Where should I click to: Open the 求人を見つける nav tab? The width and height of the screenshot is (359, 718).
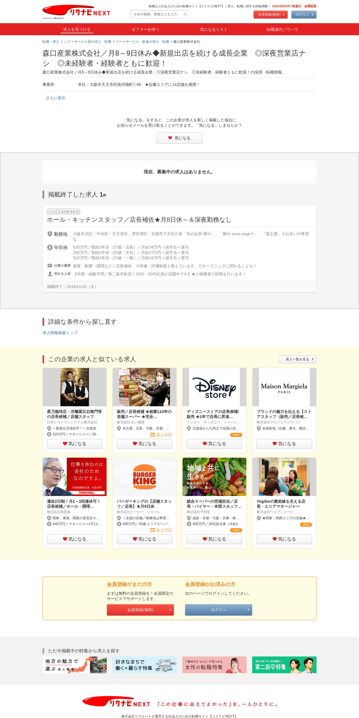point(77,29)
